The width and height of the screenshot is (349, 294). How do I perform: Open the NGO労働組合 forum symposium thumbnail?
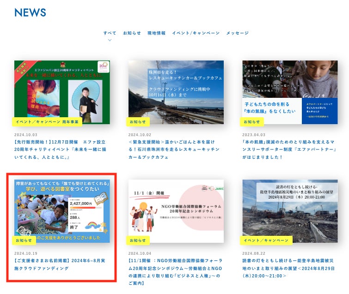(176, 210)
